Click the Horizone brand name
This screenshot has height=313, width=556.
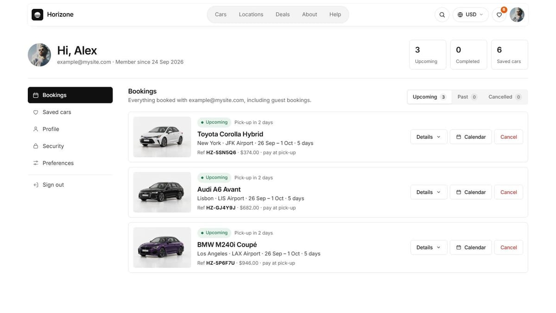[60, 14]
